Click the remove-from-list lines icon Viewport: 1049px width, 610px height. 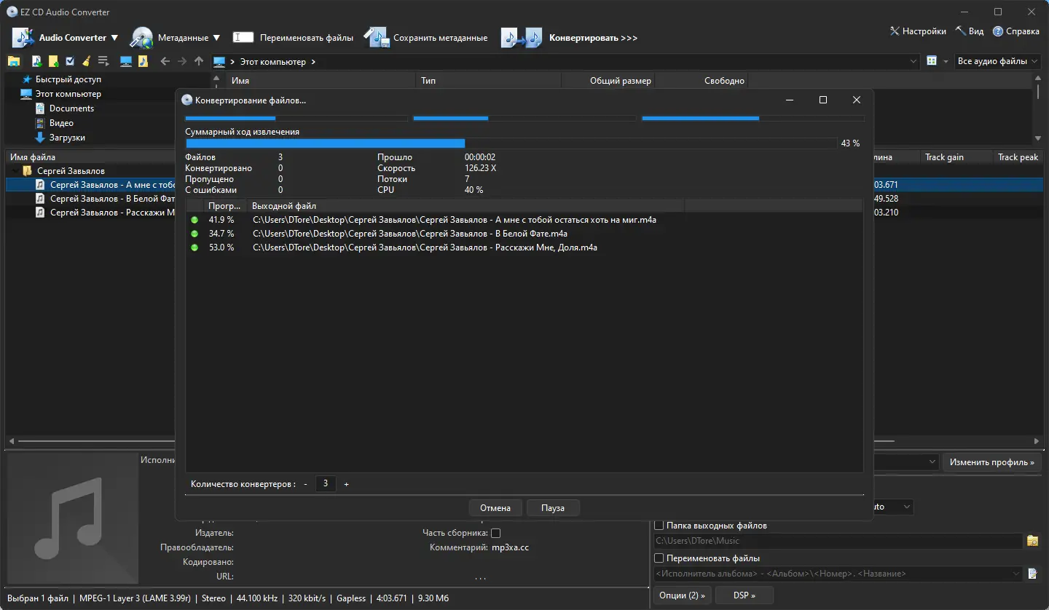click(x=103, y=61)
